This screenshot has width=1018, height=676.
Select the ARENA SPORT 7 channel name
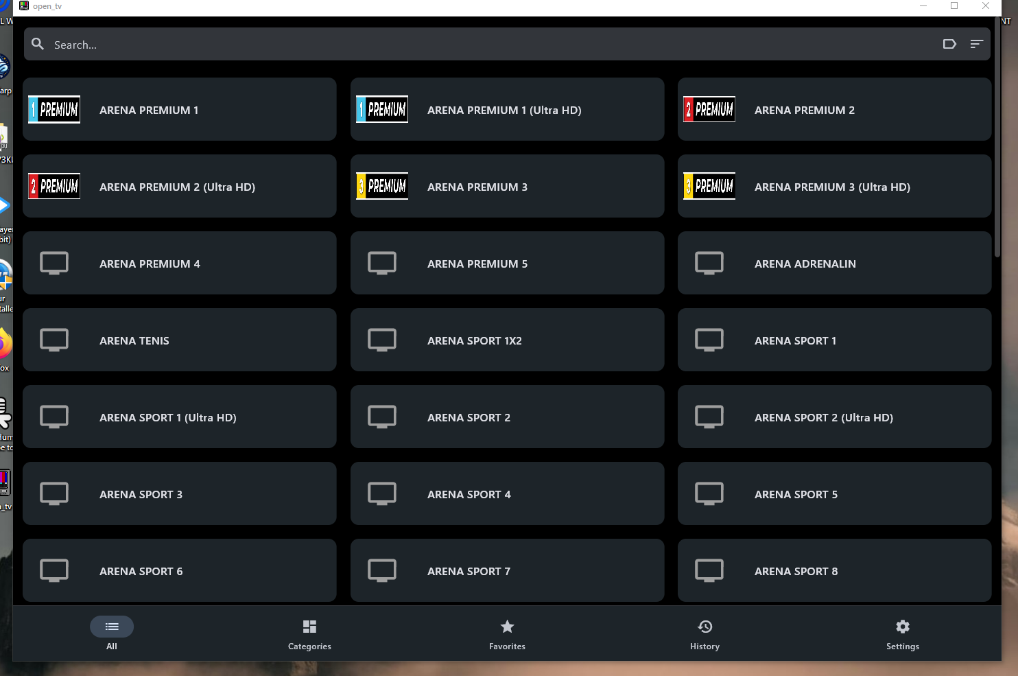[x=469, y=571]
